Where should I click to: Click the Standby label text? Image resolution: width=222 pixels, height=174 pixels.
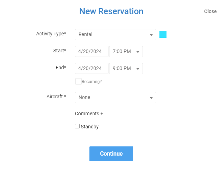90,127
